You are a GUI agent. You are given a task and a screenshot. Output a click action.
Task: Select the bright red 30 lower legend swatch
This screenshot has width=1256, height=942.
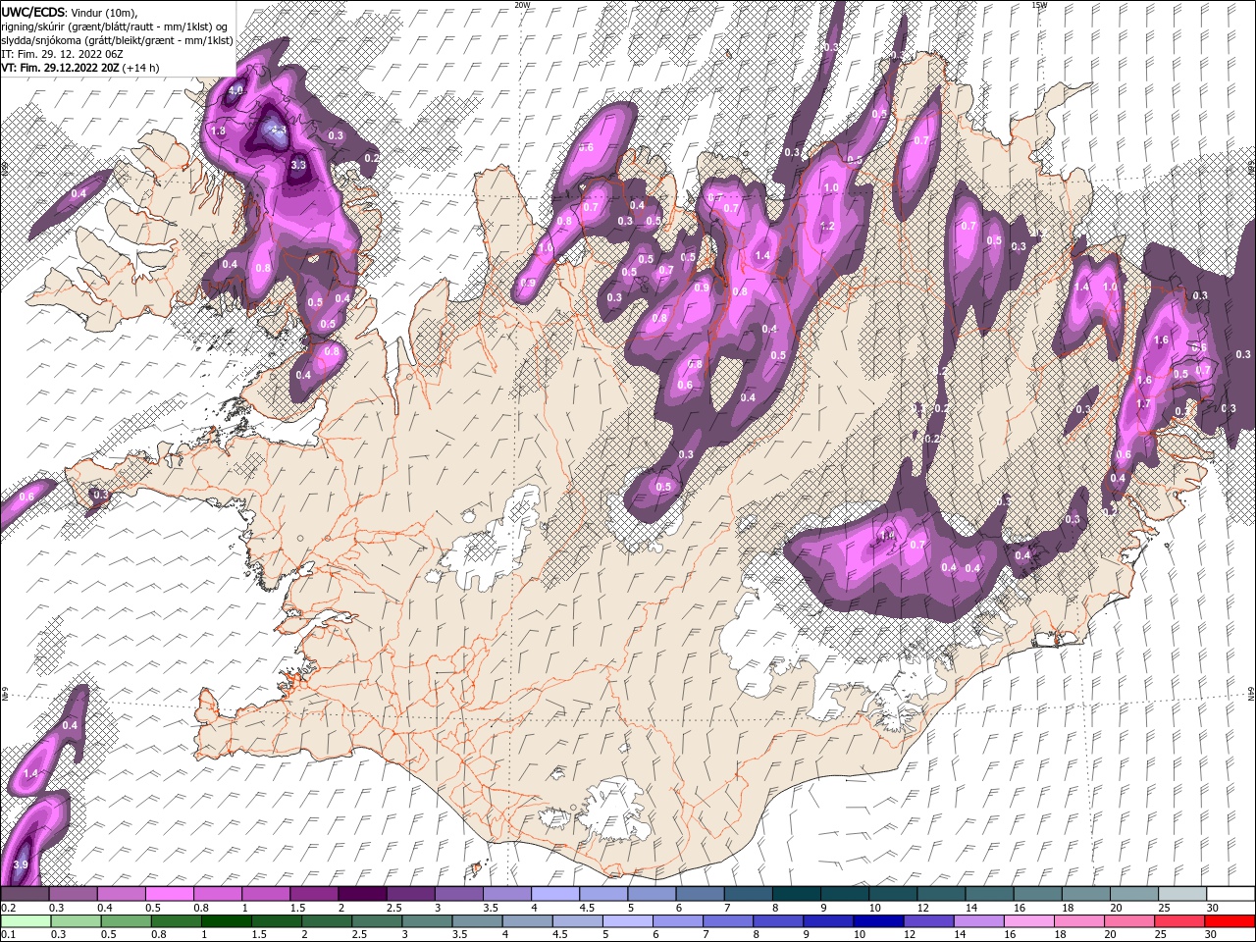(1229, 920)
